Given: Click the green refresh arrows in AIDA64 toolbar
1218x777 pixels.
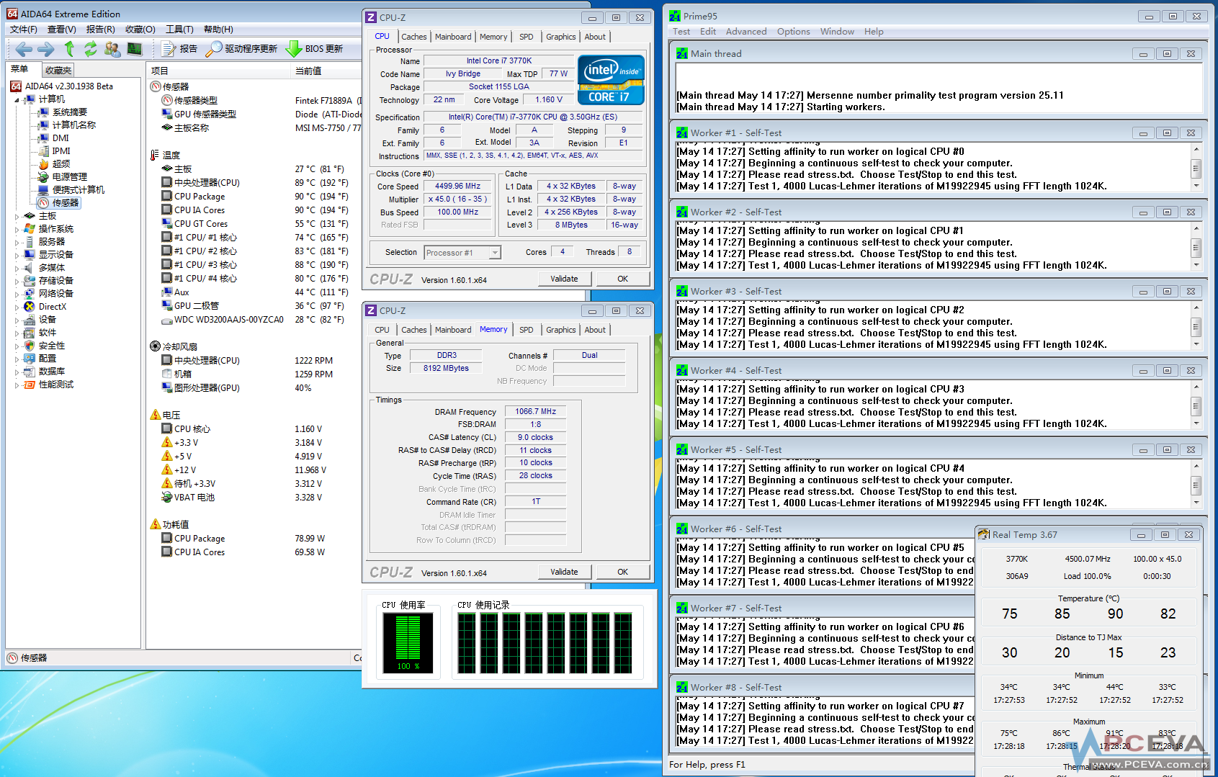Looking at the screenshot, I should pyautogui.click(x=90, y=49).
